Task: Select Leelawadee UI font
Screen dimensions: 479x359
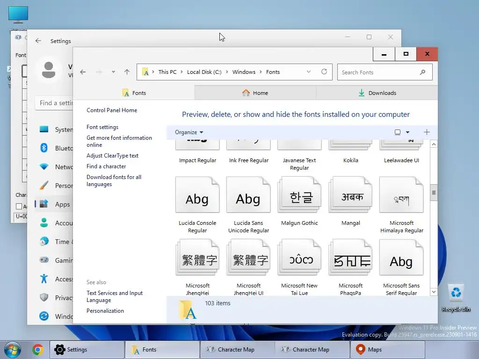Action: pos(401,152)
